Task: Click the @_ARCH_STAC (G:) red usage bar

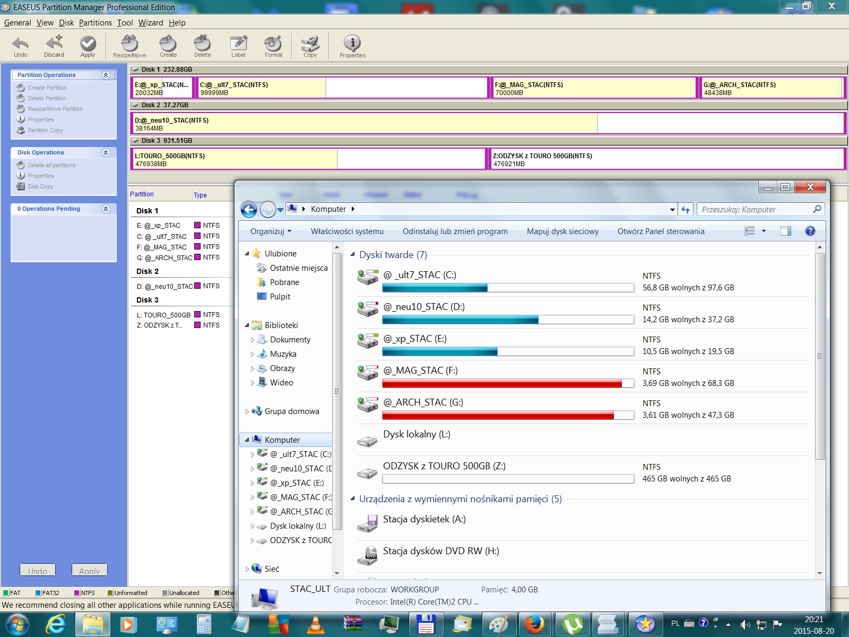Action: [508, 415]
